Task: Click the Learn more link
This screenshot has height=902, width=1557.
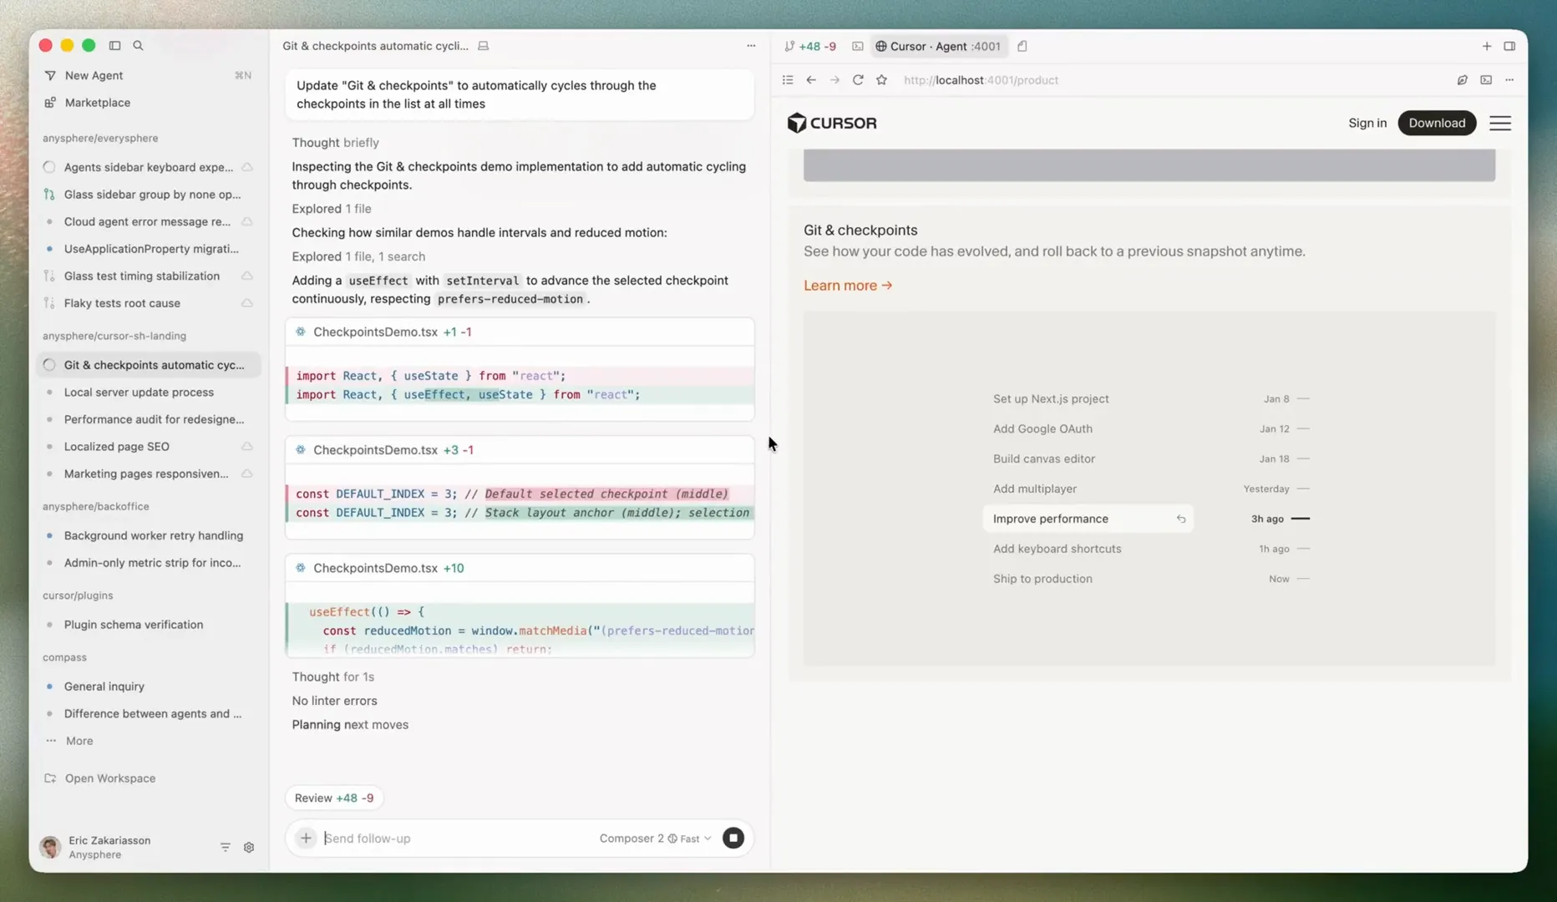Action: [848, 286]
